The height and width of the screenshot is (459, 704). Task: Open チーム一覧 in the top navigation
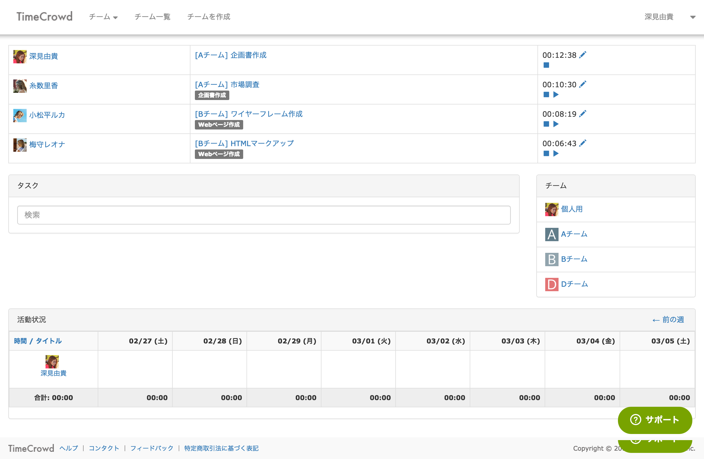click(x=152, y=17)
